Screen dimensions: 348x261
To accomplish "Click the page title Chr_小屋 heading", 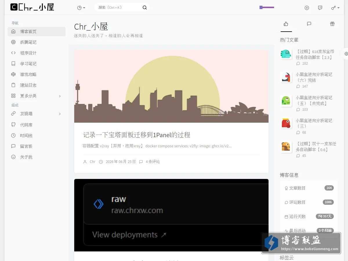I will (x=91, y=27).
